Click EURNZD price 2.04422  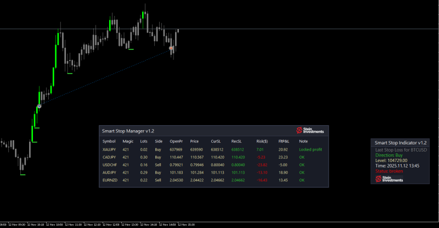(197, 180)
